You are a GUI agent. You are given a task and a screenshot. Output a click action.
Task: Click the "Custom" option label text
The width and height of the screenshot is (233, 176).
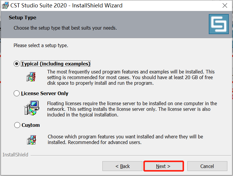point(31,125)
